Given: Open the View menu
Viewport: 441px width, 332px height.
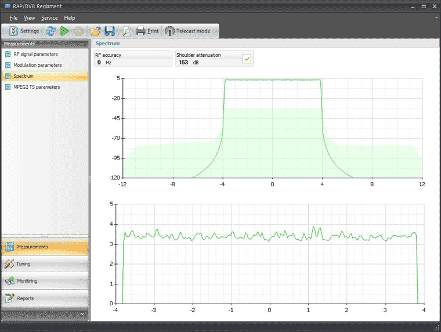Looking at the screenshot, I should 30,18.
